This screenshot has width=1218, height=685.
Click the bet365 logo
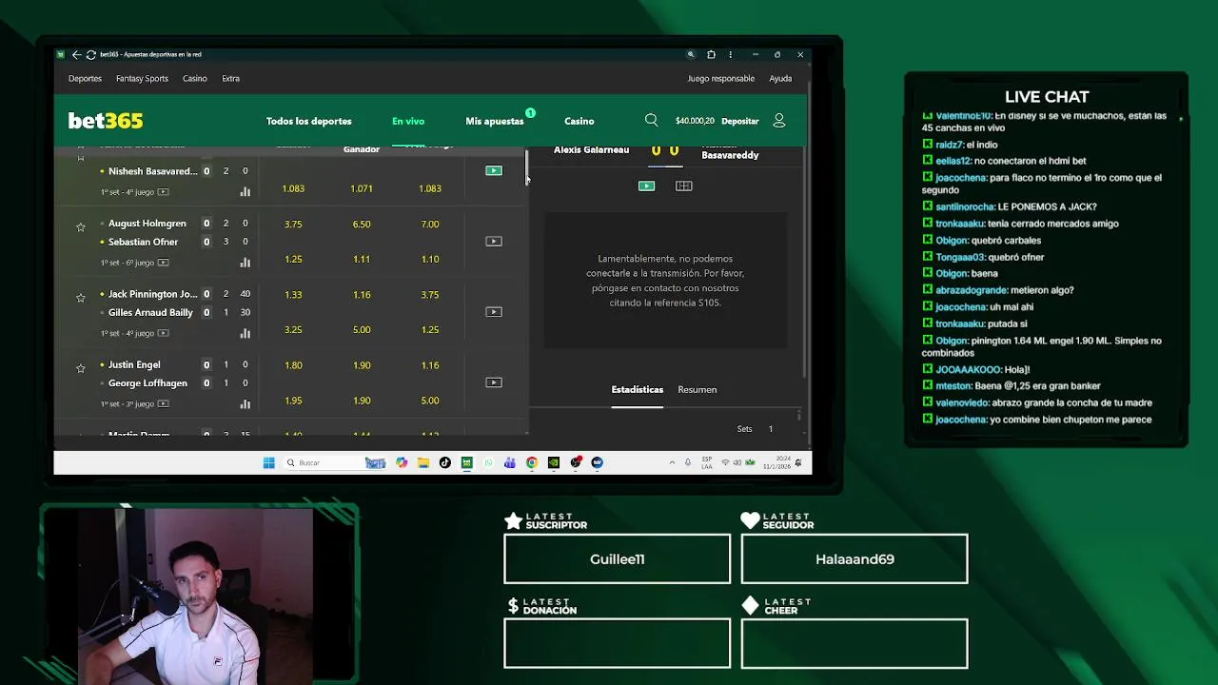(106, 121)
